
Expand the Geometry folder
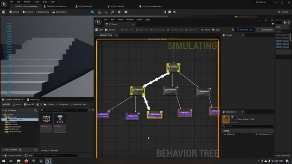tap(4, 122)
